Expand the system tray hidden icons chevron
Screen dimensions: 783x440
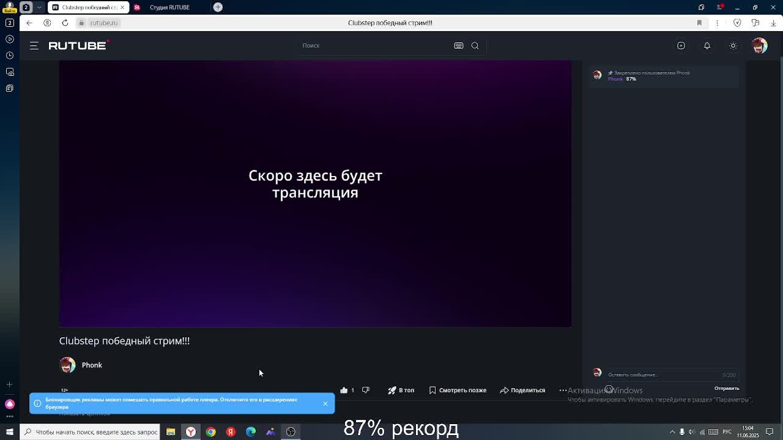point(672,432)
